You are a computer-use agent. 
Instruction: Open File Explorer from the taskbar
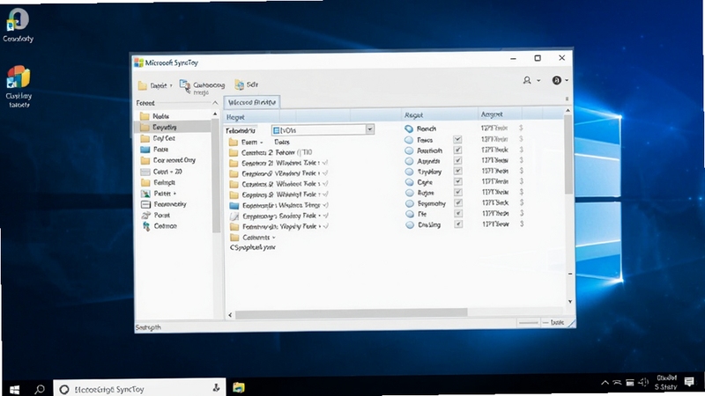coord(239,387)
